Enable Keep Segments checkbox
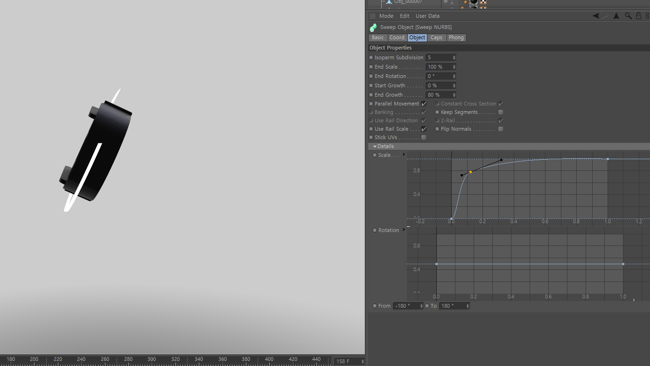The width and height of the screenshot is (650, 366). click(501, 112)
